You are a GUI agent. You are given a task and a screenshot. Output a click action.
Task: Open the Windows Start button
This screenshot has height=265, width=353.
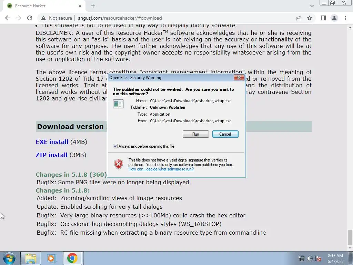(x=9, y=258)
